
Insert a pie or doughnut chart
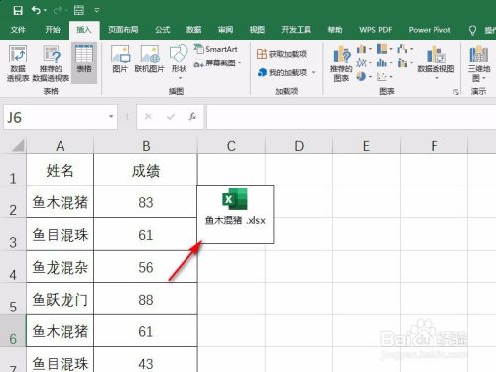(x=364, y=76)
